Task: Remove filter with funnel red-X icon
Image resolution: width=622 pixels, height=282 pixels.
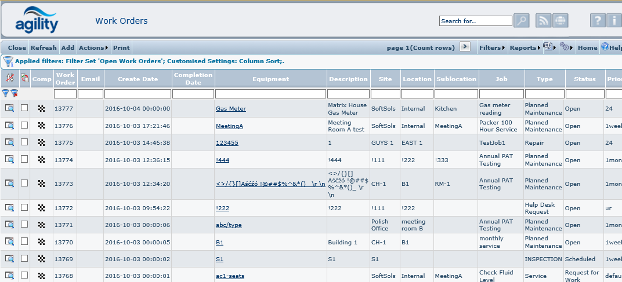Action: tap(15, 93)
